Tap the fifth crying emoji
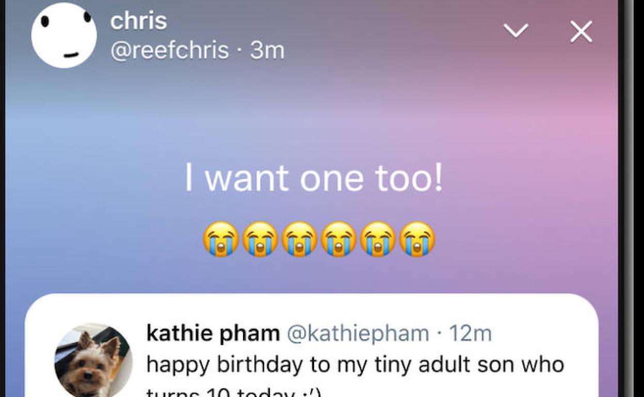The image size is (644, 397). coord(378,239)
